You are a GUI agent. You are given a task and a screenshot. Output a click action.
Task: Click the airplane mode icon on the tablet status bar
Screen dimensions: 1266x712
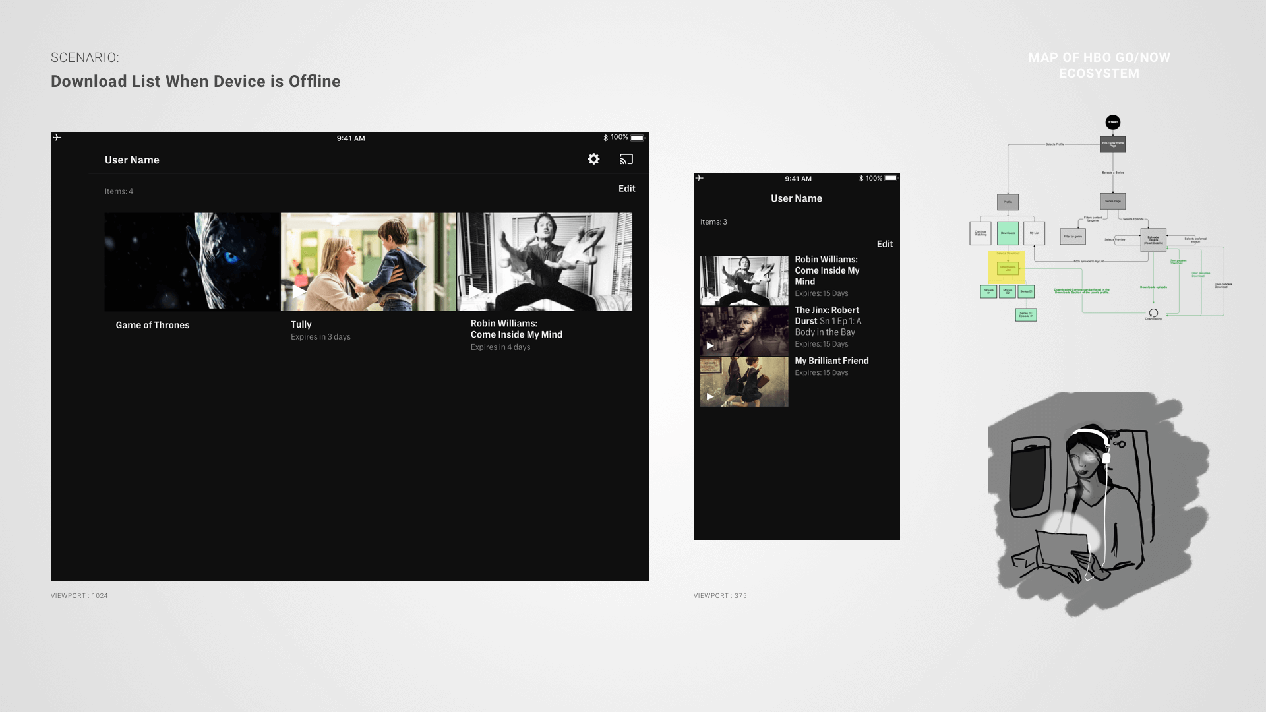coord(57,138)
